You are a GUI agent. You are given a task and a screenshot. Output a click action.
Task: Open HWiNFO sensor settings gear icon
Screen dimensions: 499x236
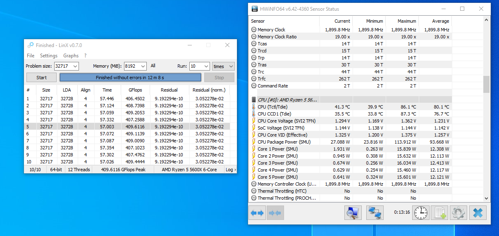tap(458, 213)
